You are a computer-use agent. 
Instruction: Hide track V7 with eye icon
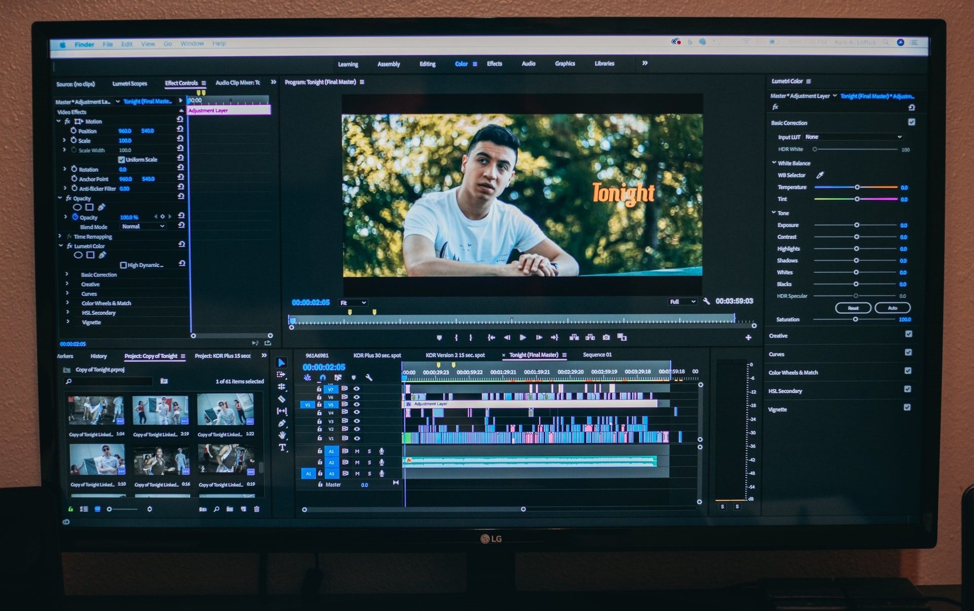pos(357,389)
